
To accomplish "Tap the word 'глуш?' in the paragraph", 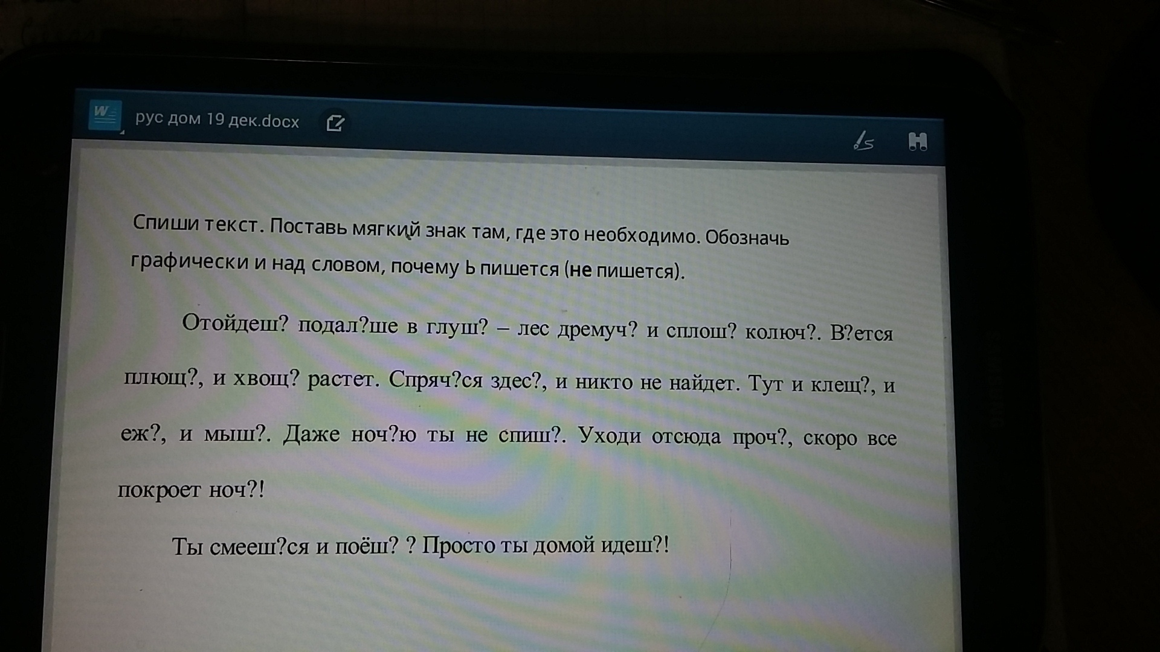I will [x=457, y=328].
